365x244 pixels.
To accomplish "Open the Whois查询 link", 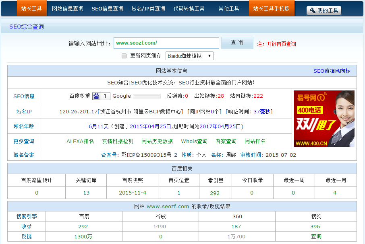I will click(194, 141).
